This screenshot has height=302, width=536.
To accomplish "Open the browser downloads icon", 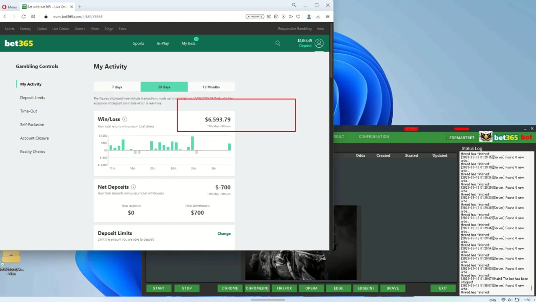I will pos(318,17).
